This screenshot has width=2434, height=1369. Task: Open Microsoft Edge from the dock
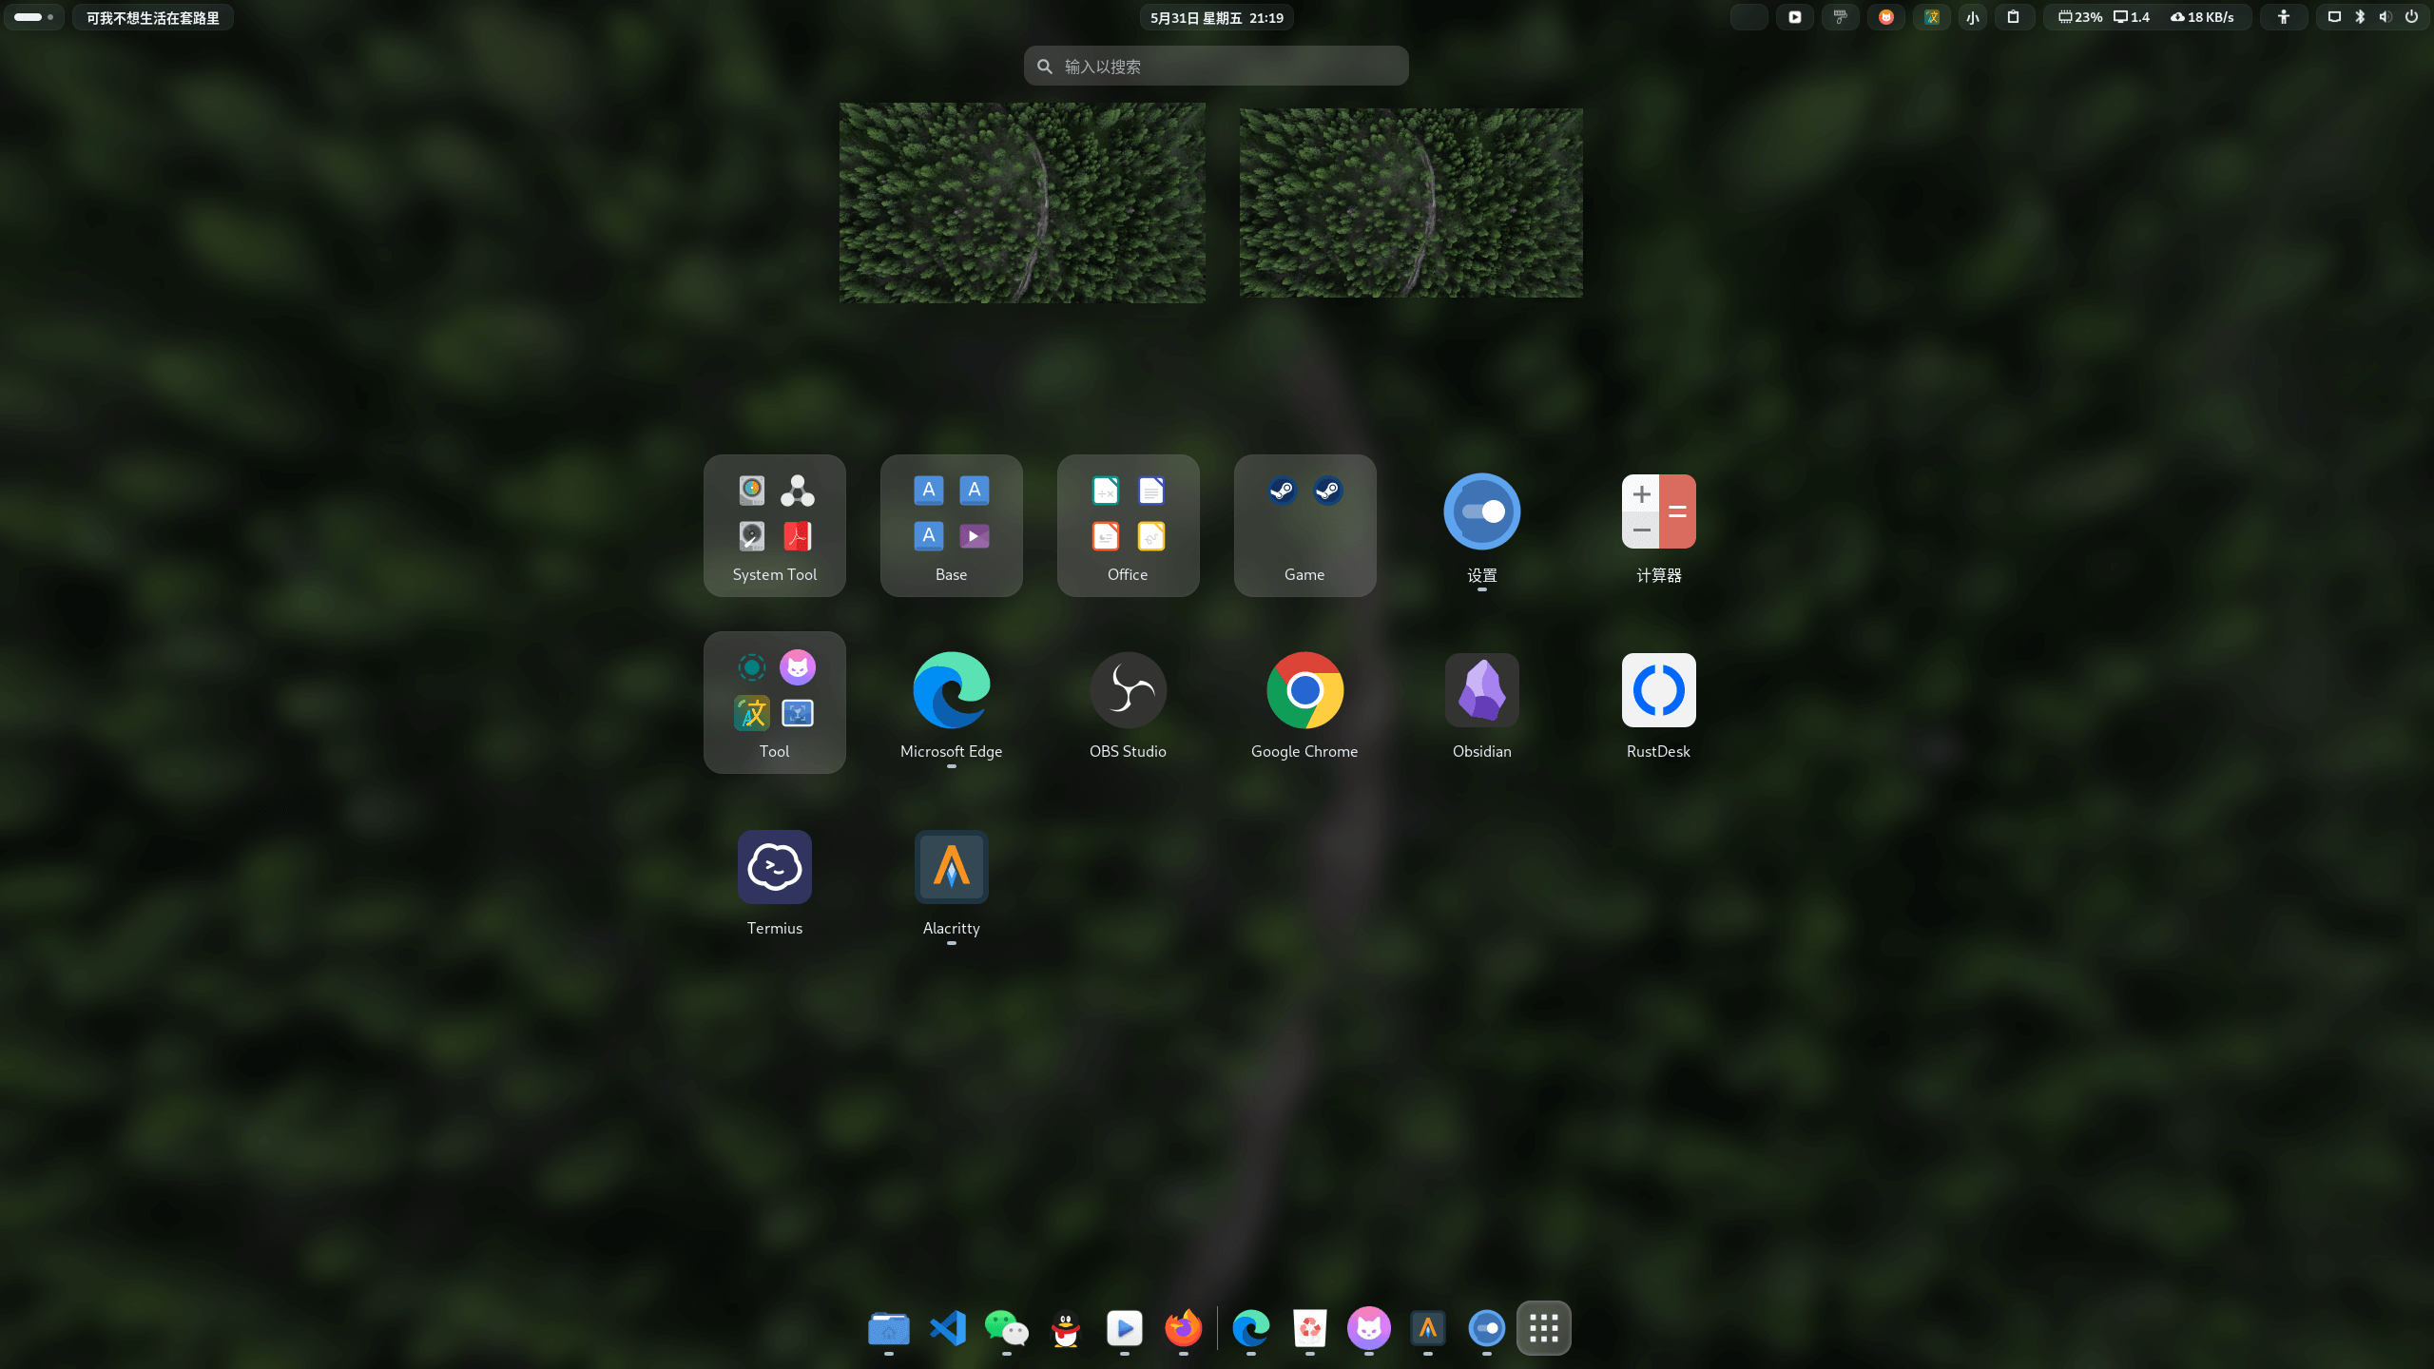[1251, 1328]
